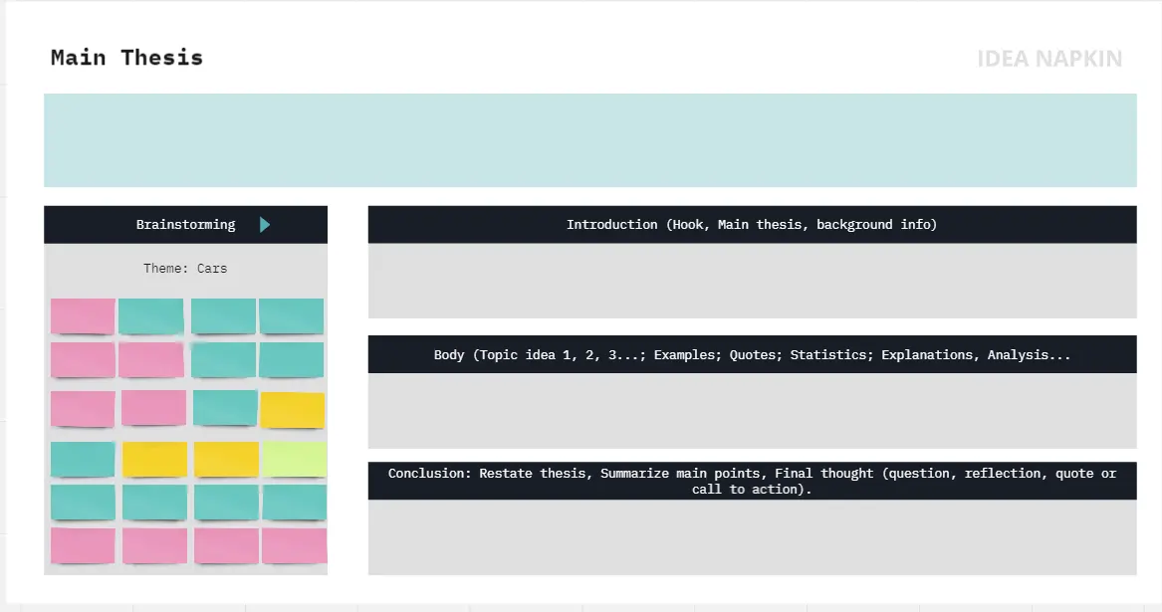Click the gray Body content area
This screenshot has width=1162, height=612.
[x=752, y=410]
